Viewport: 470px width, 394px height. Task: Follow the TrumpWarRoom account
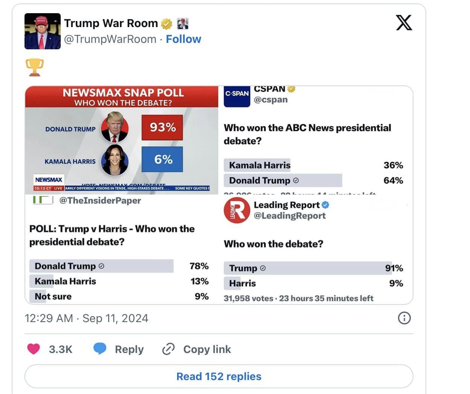(x=184, y=39)
